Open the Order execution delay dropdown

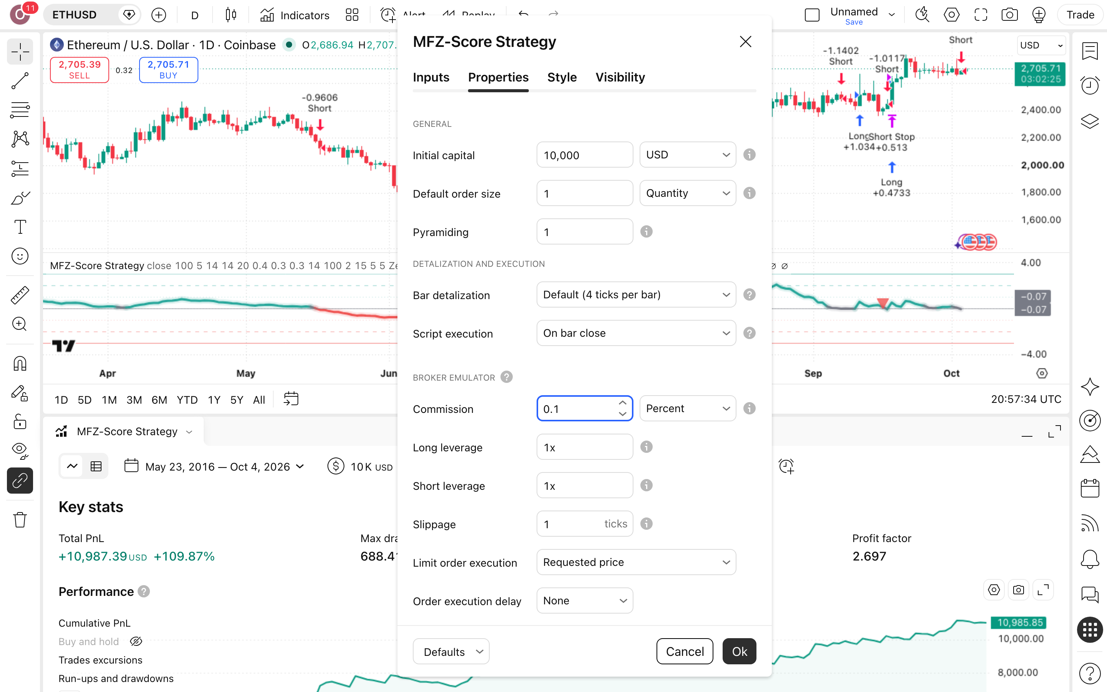(x=585, y=601)
